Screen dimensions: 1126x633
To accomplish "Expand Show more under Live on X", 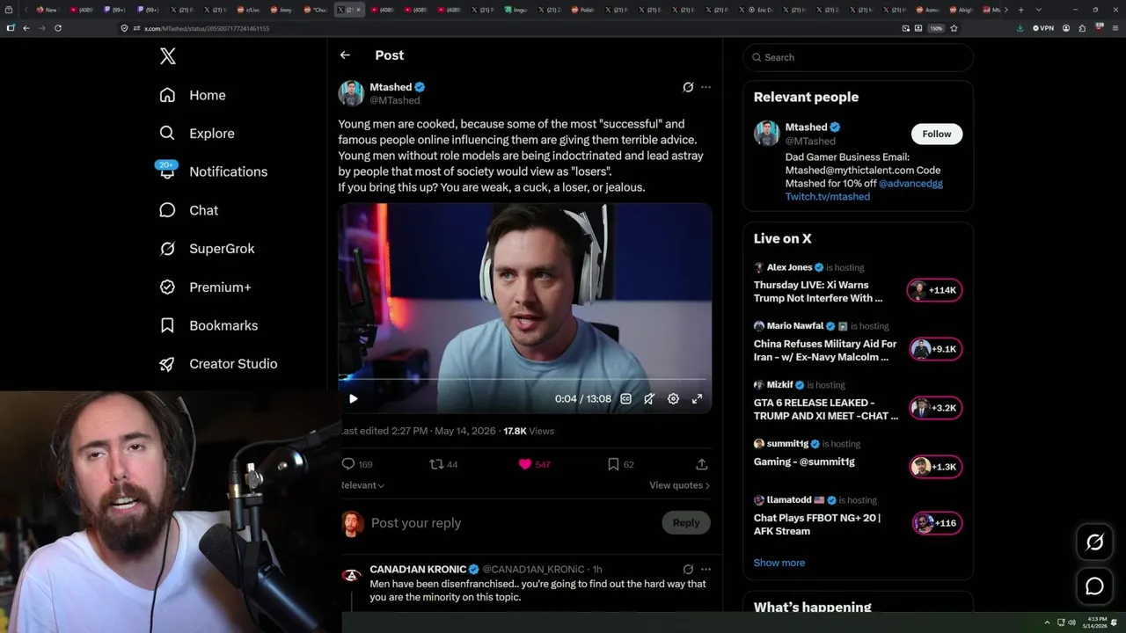I will pyautogui.click(x=779, y=563).
